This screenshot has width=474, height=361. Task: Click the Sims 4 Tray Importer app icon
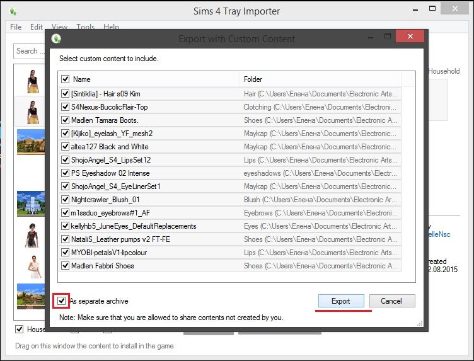13,11
